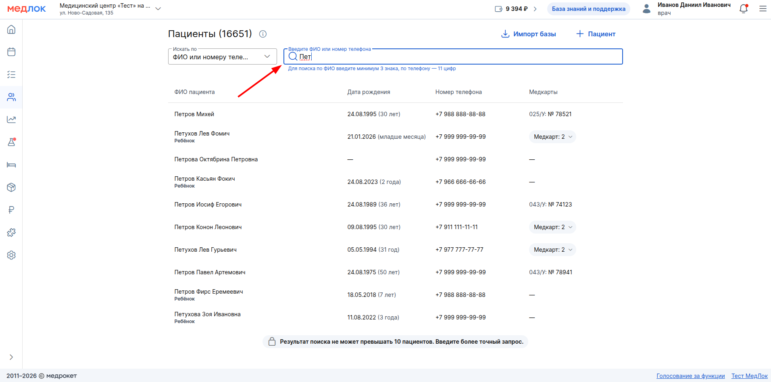Expand the 'Искать по' search type dropdown
771x382 pixels.
coord(222,56)
